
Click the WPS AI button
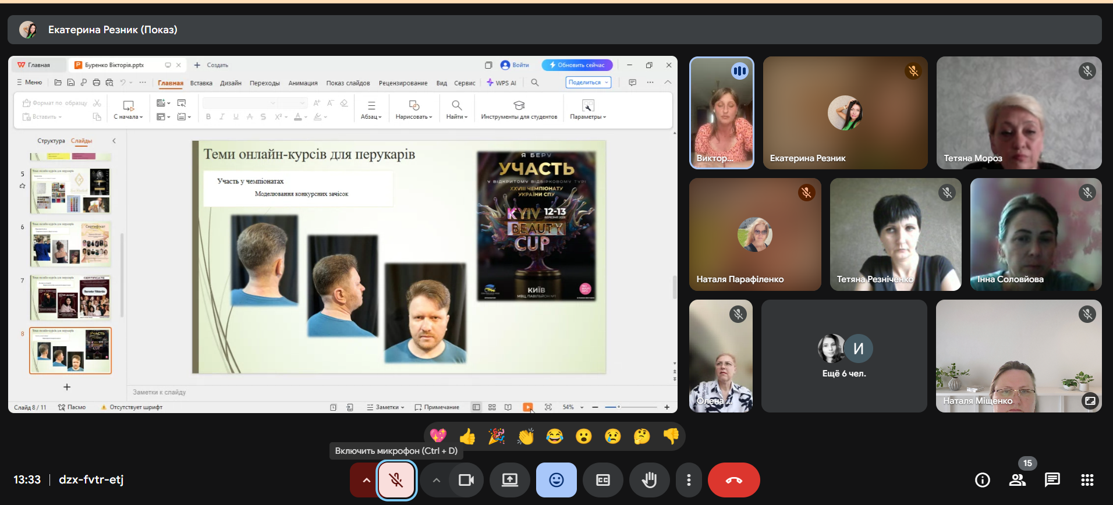coord(502,83)
